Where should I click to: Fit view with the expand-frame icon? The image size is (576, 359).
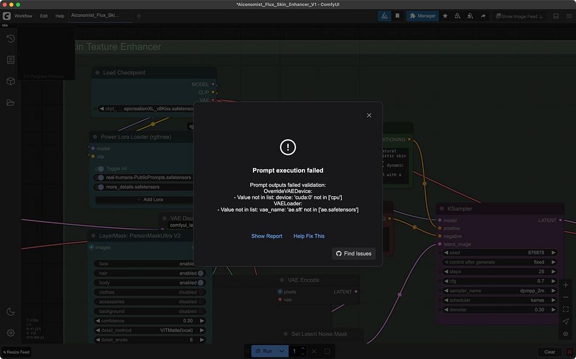tap(566, 310)
